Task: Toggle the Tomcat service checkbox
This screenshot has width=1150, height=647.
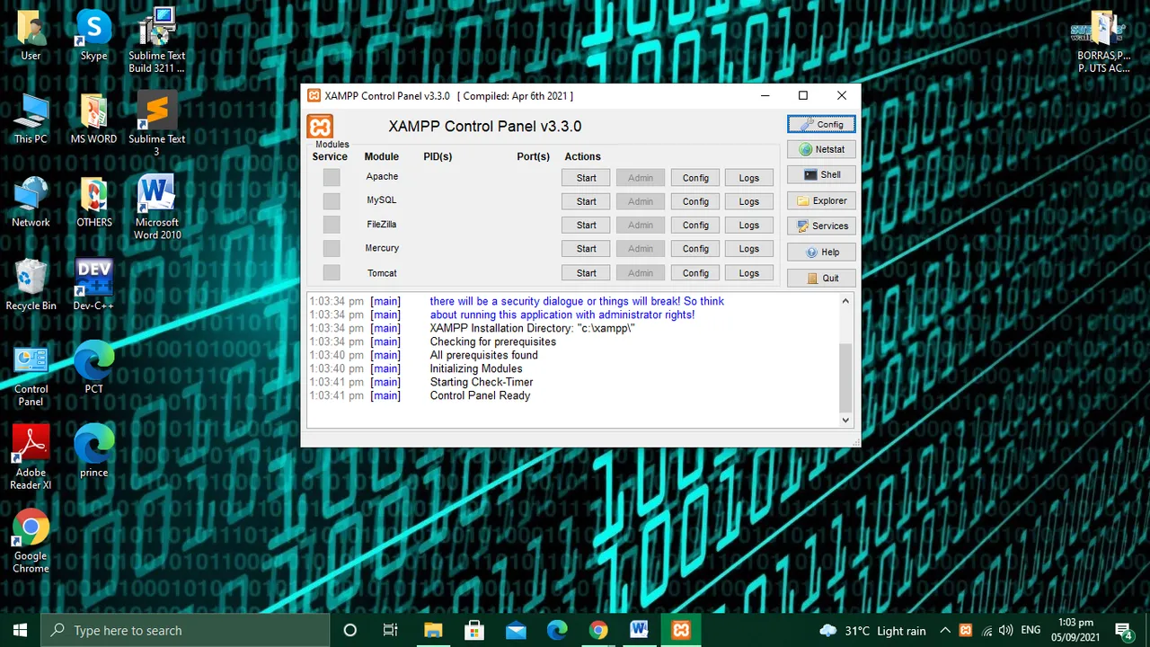Action: tap(332, 272)
